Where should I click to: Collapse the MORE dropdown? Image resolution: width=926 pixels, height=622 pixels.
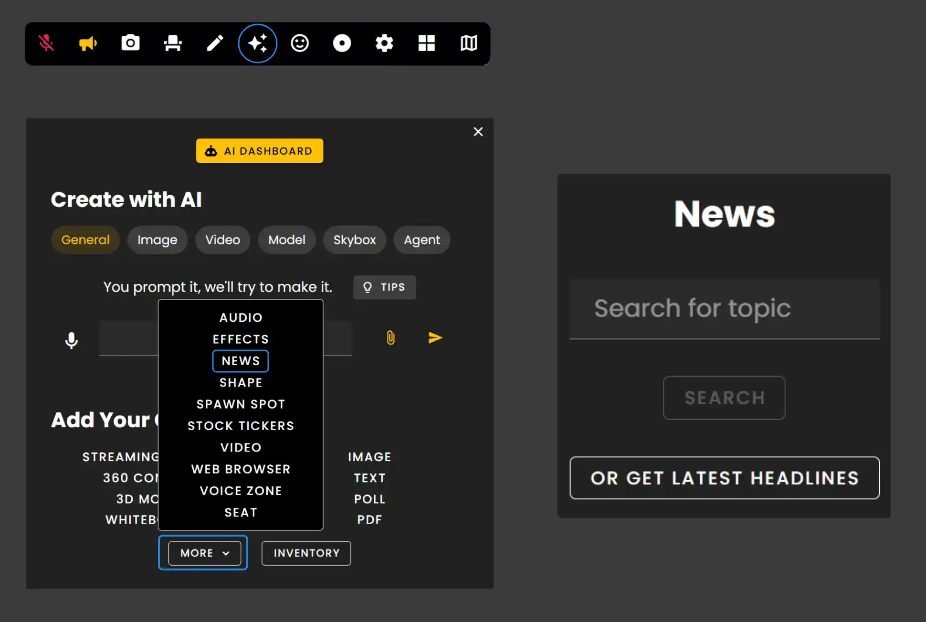pos(204,553)
